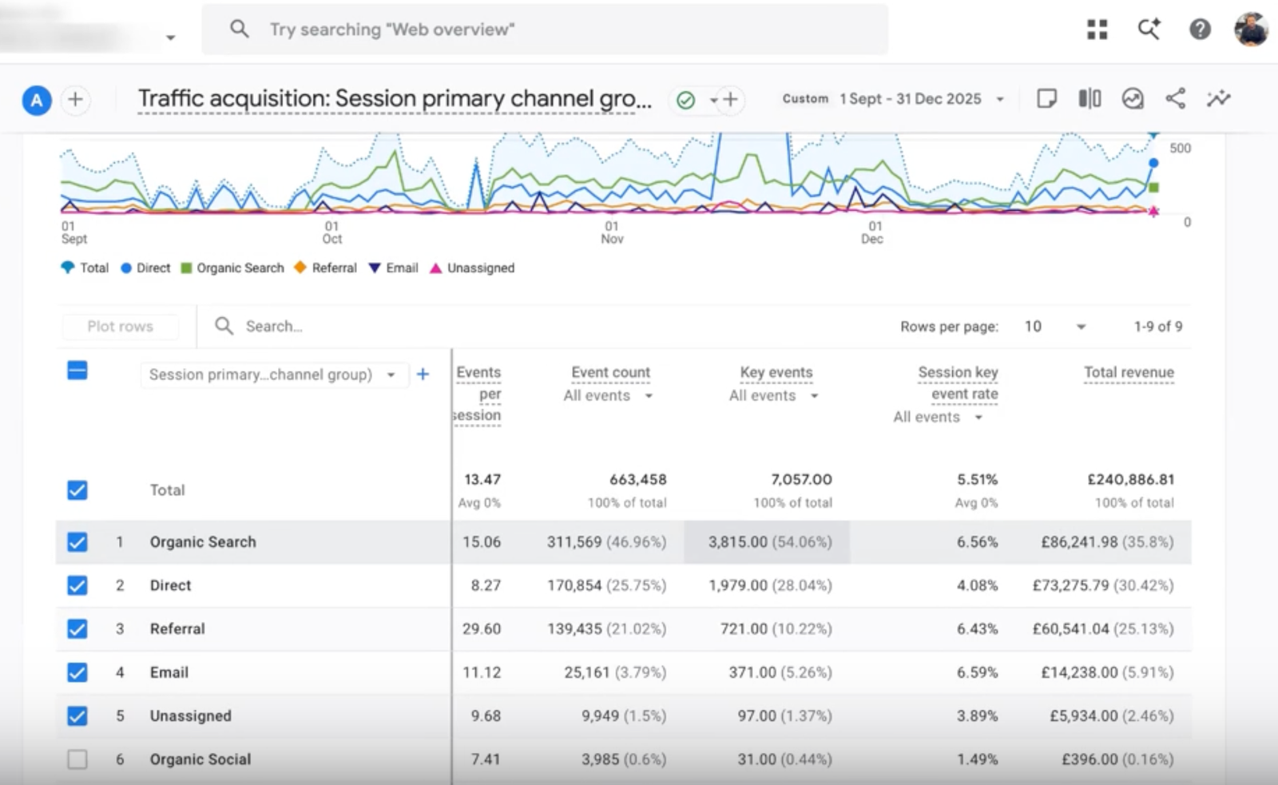Toggle the Unassigned series in chart legend

pos(472,268)
